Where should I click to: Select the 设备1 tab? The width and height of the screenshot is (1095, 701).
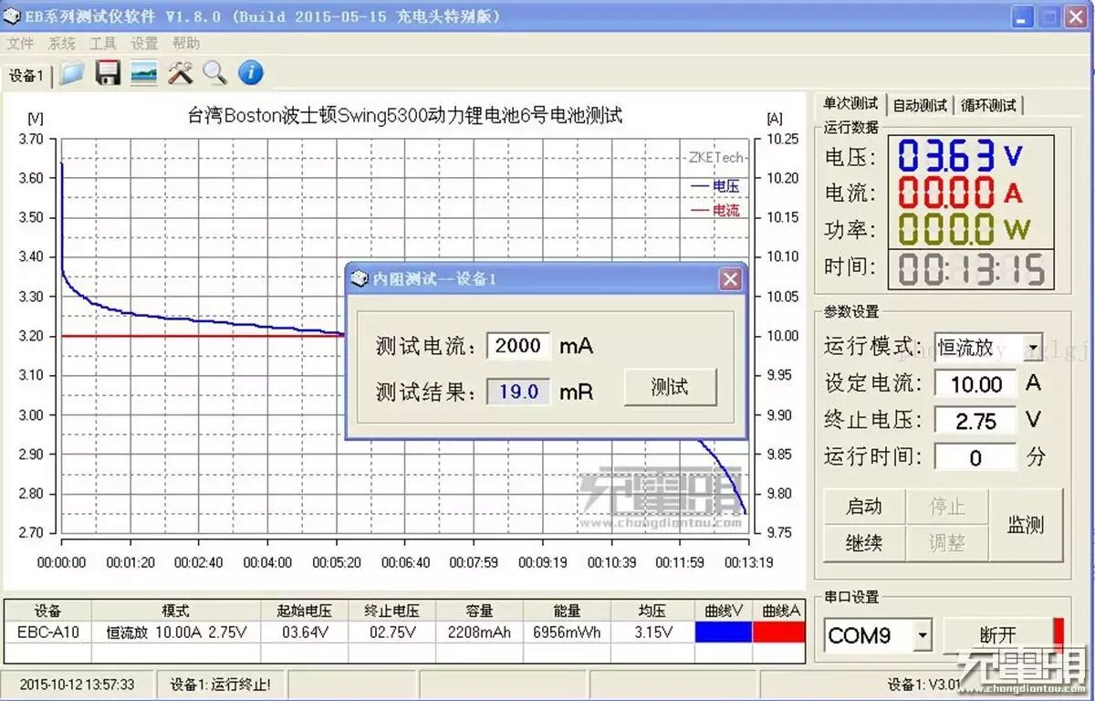(x=27, y=76)
